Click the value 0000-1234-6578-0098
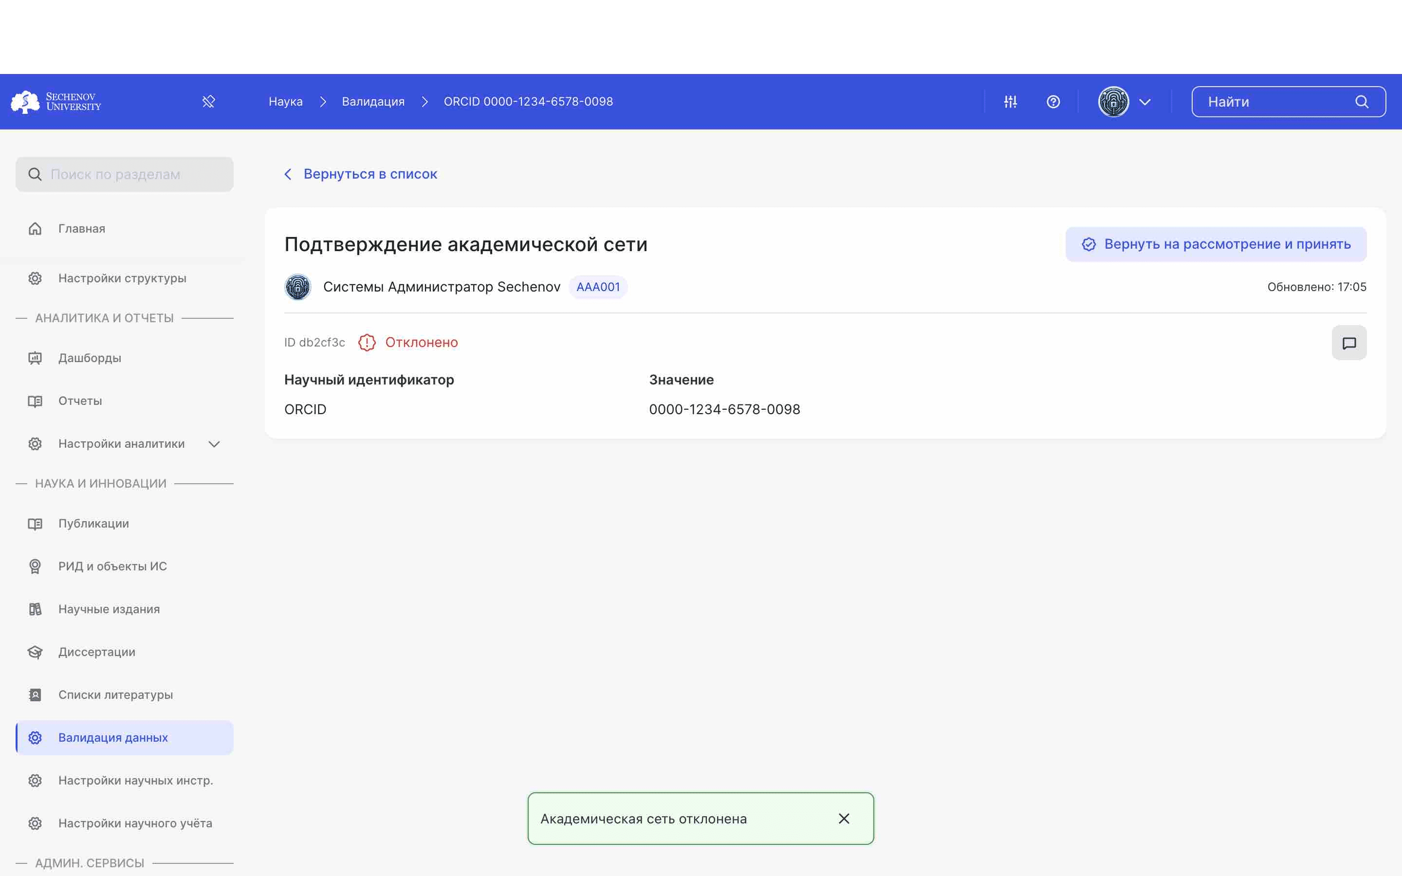 tap(725, 410)
